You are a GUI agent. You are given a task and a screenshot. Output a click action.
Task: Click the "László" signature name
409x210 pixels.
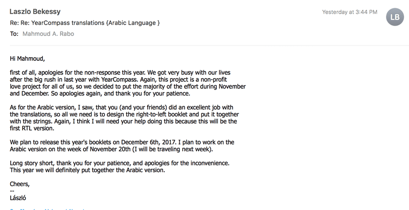20,197
